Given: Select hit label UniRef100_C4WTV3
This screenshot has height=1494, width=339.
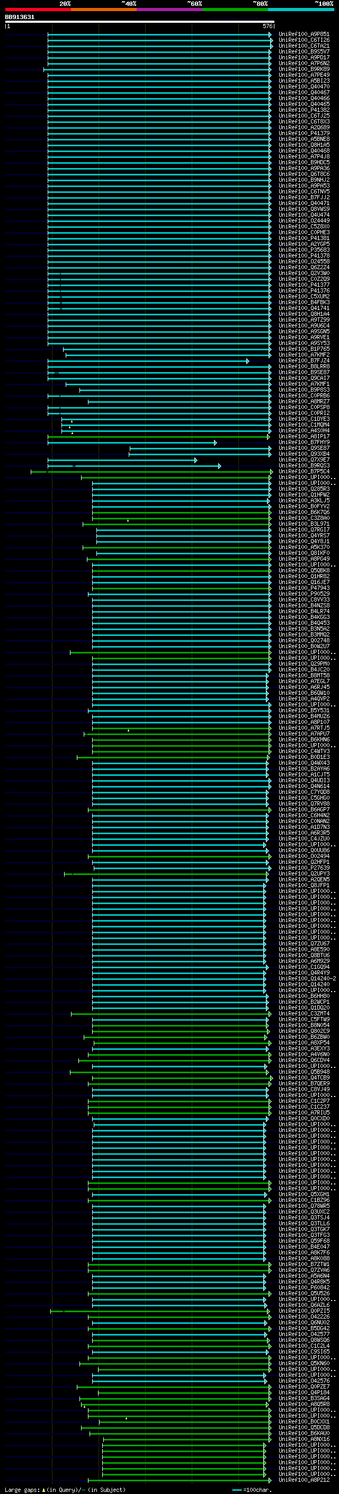Looking at the screenshot, I should click(x=304, y=751).
